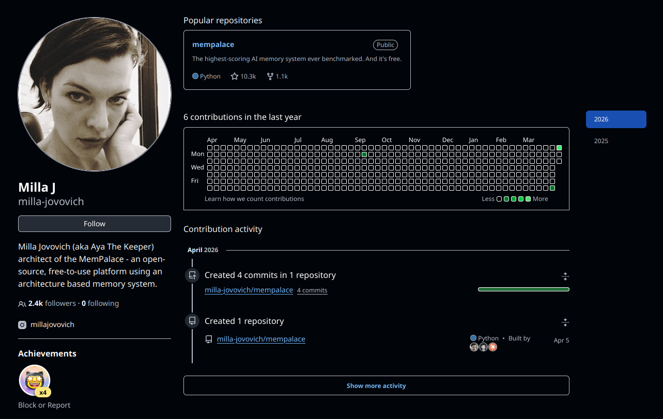Click the Public badge on mempalace
This screenshot has height=419, width=663.
(x=386, y=45)
